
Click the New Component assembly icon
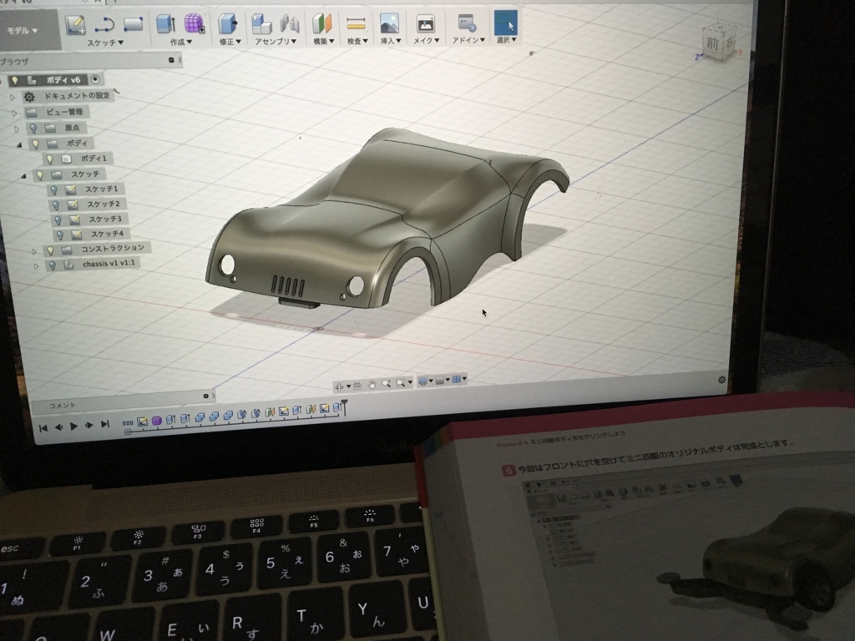click(261, 24)
